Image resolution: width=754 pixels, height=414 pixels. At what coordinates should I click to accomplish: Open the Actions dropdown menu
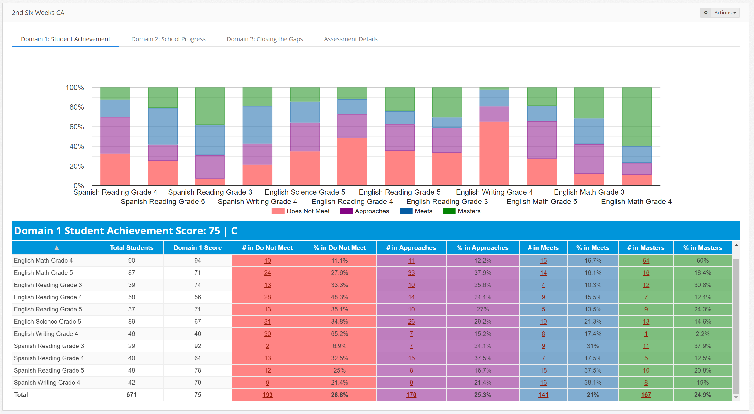725,13
